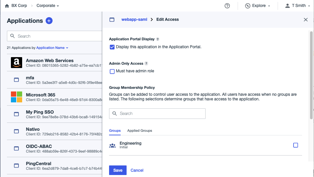Select Amazon Web Services application name

(50, 60)
